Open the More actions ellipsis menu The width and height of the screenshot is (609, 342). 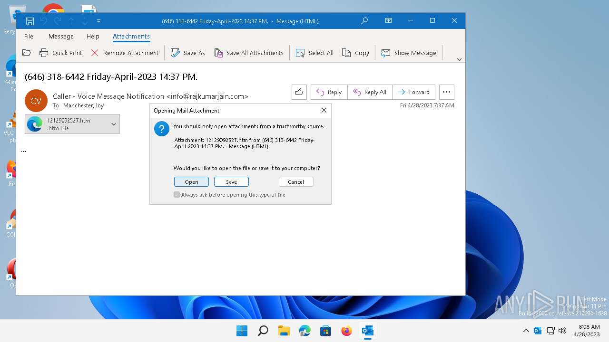point(446,92)
